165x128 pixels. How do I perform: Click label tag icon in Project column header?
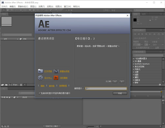click(21, 39)
